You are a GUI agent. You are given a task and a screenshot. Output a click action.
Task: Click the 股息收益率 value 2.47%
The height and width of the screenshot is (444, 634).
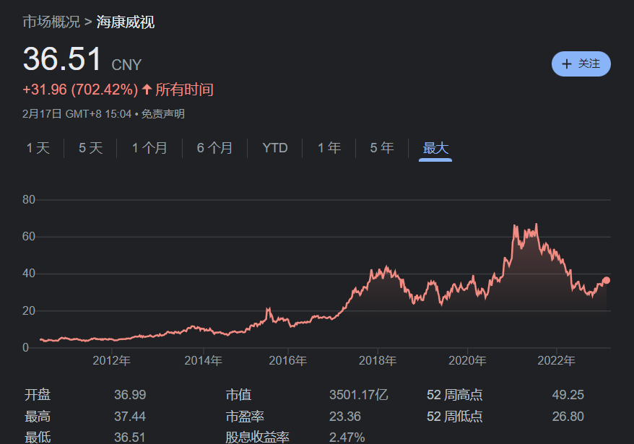click(347, 437)
